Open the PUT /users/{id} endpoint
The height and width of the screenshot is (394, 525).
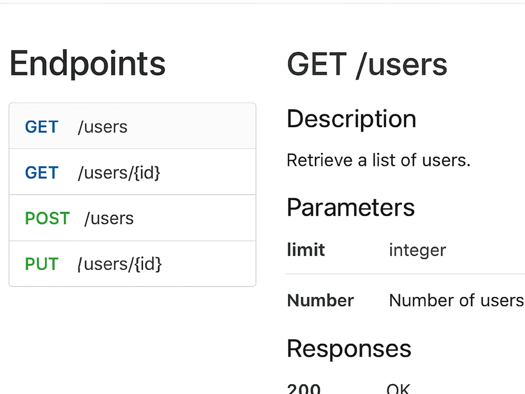(132, 263)
